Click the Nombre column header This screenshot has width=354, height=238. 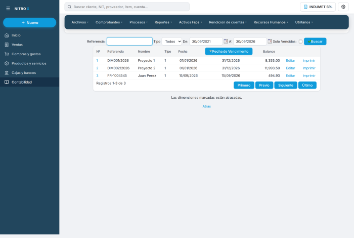[144, 52]
